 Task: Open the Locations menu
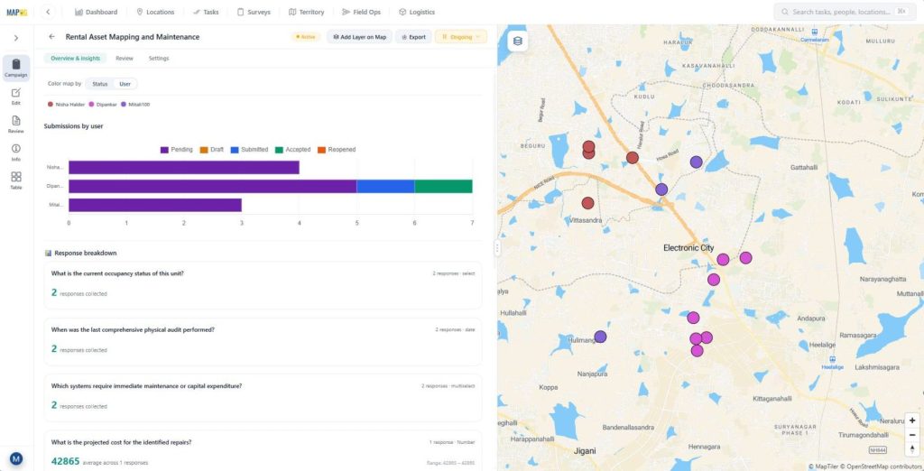155,12
